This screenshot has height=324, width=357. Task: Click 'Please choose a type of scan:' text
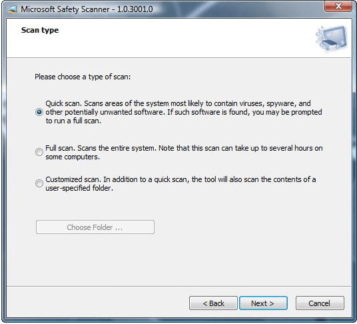(83, 77)
